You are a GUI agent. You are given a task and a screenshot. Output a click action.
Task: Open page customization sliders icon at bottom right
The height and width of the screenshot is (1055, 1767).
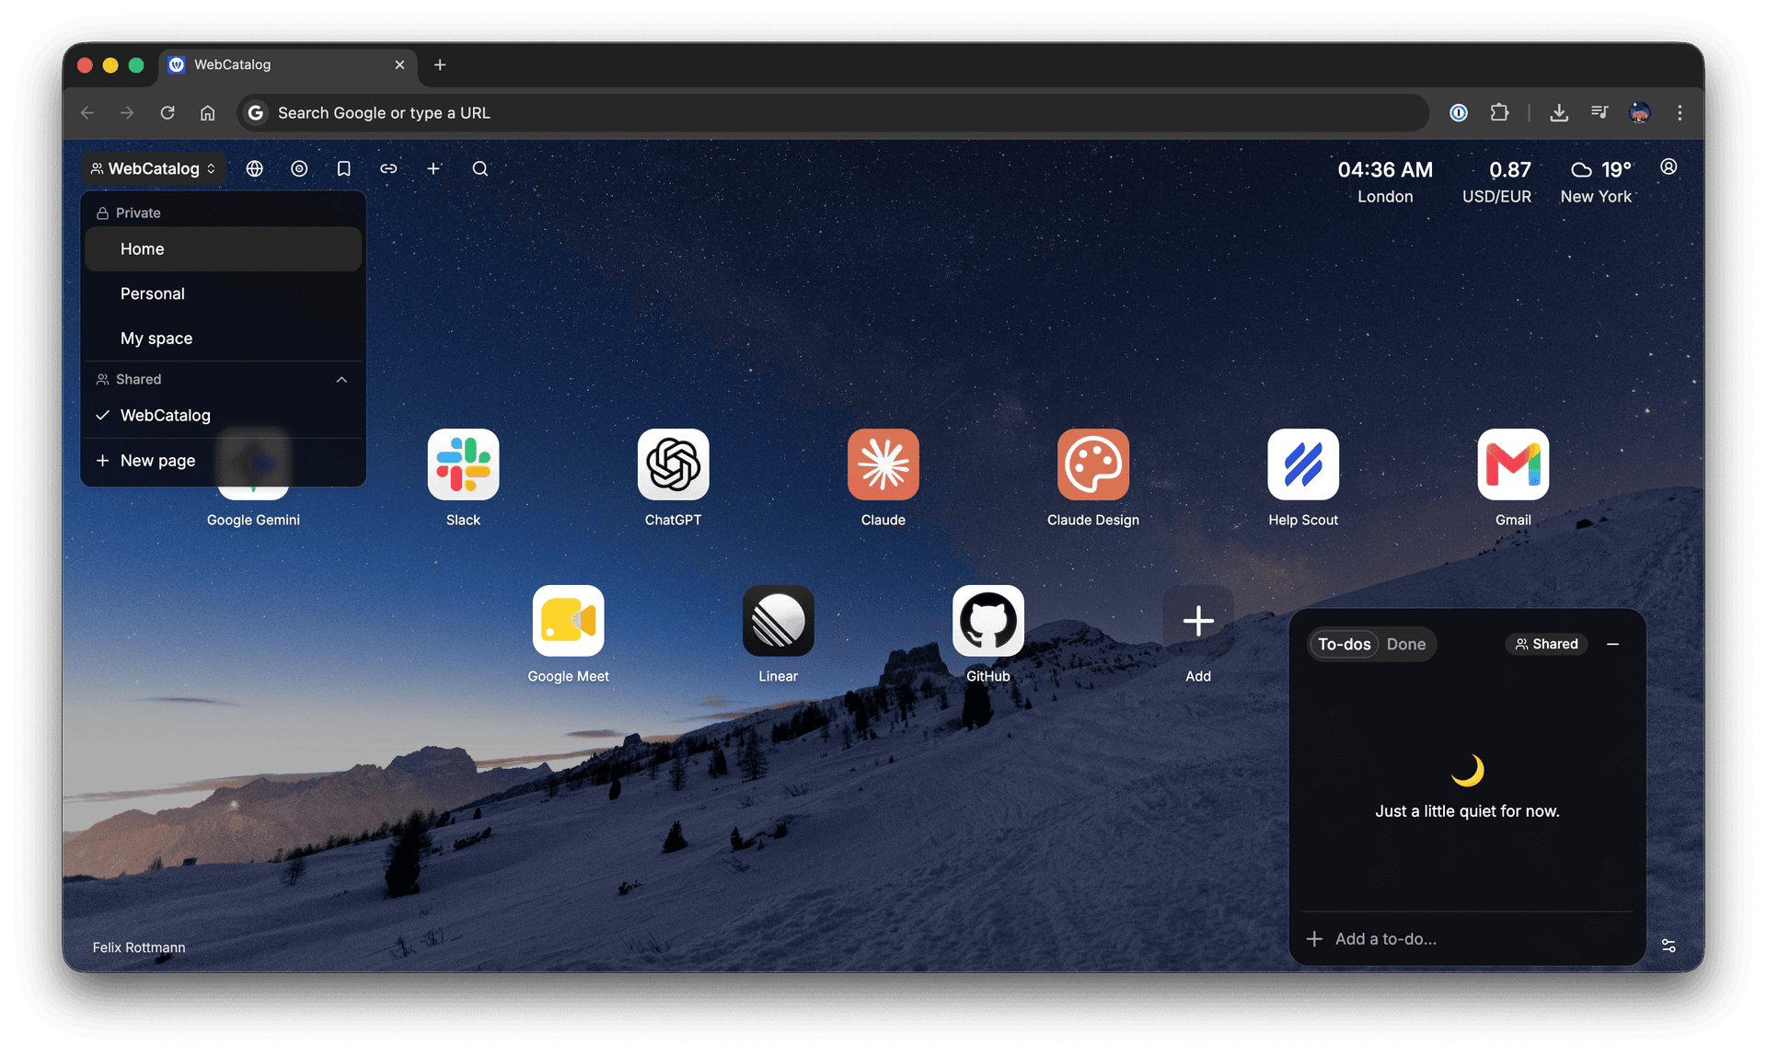click(x=1669, y=945)
